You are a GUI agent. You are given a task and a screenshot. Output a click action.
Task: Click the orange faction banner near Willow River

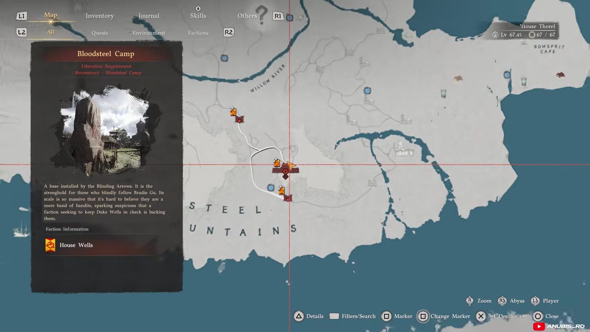233,112
